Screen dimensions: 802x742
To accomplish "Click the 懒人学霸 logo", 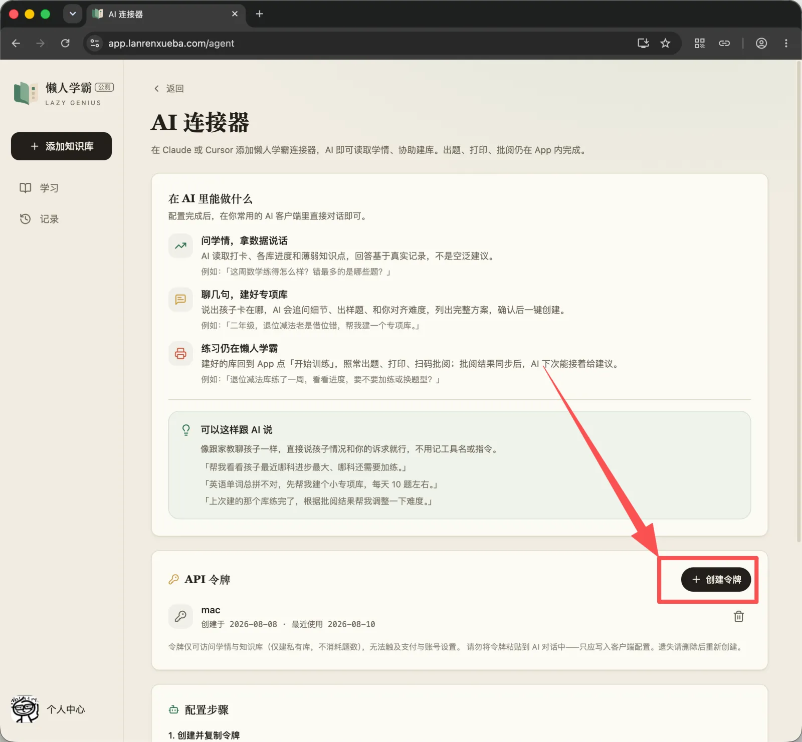I will pos(26,93).
